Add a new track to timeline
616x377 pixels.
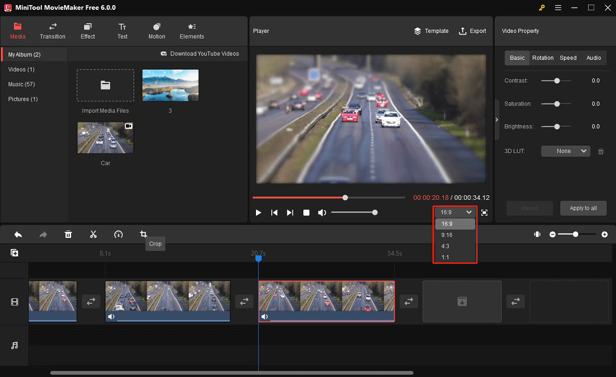14,253
